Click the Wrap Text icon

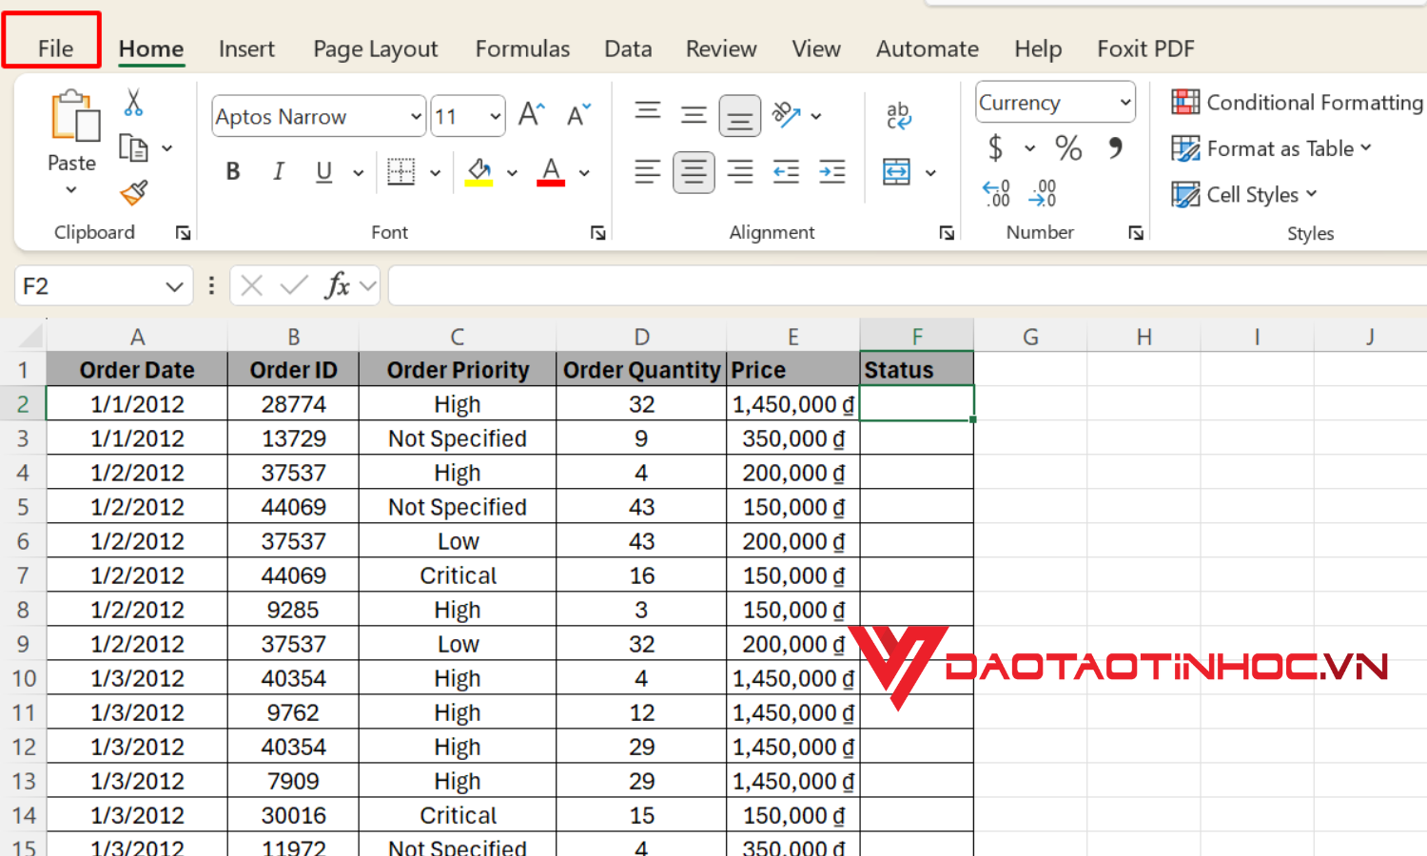click(x=898, y=116)
